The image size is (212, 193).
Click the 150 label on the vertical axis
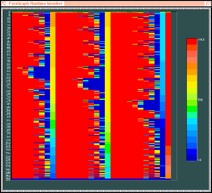(8, 111)
